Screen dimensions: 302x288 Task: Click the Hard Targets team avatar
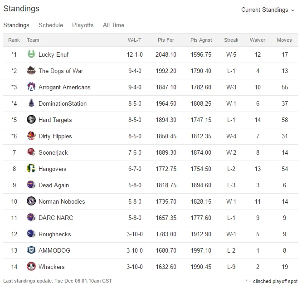click(x=31, y=119)
